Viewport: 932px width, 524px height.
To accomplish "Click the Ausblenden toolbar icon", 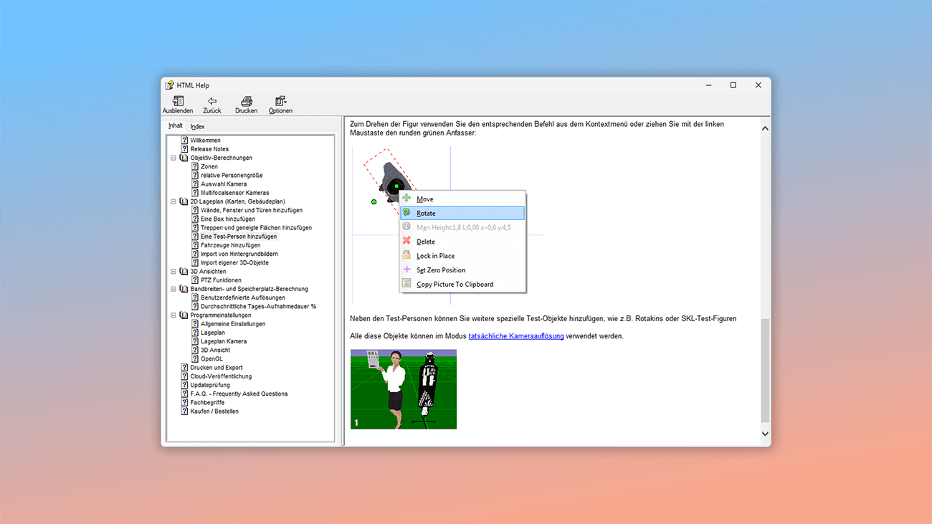I will [178, 101].
